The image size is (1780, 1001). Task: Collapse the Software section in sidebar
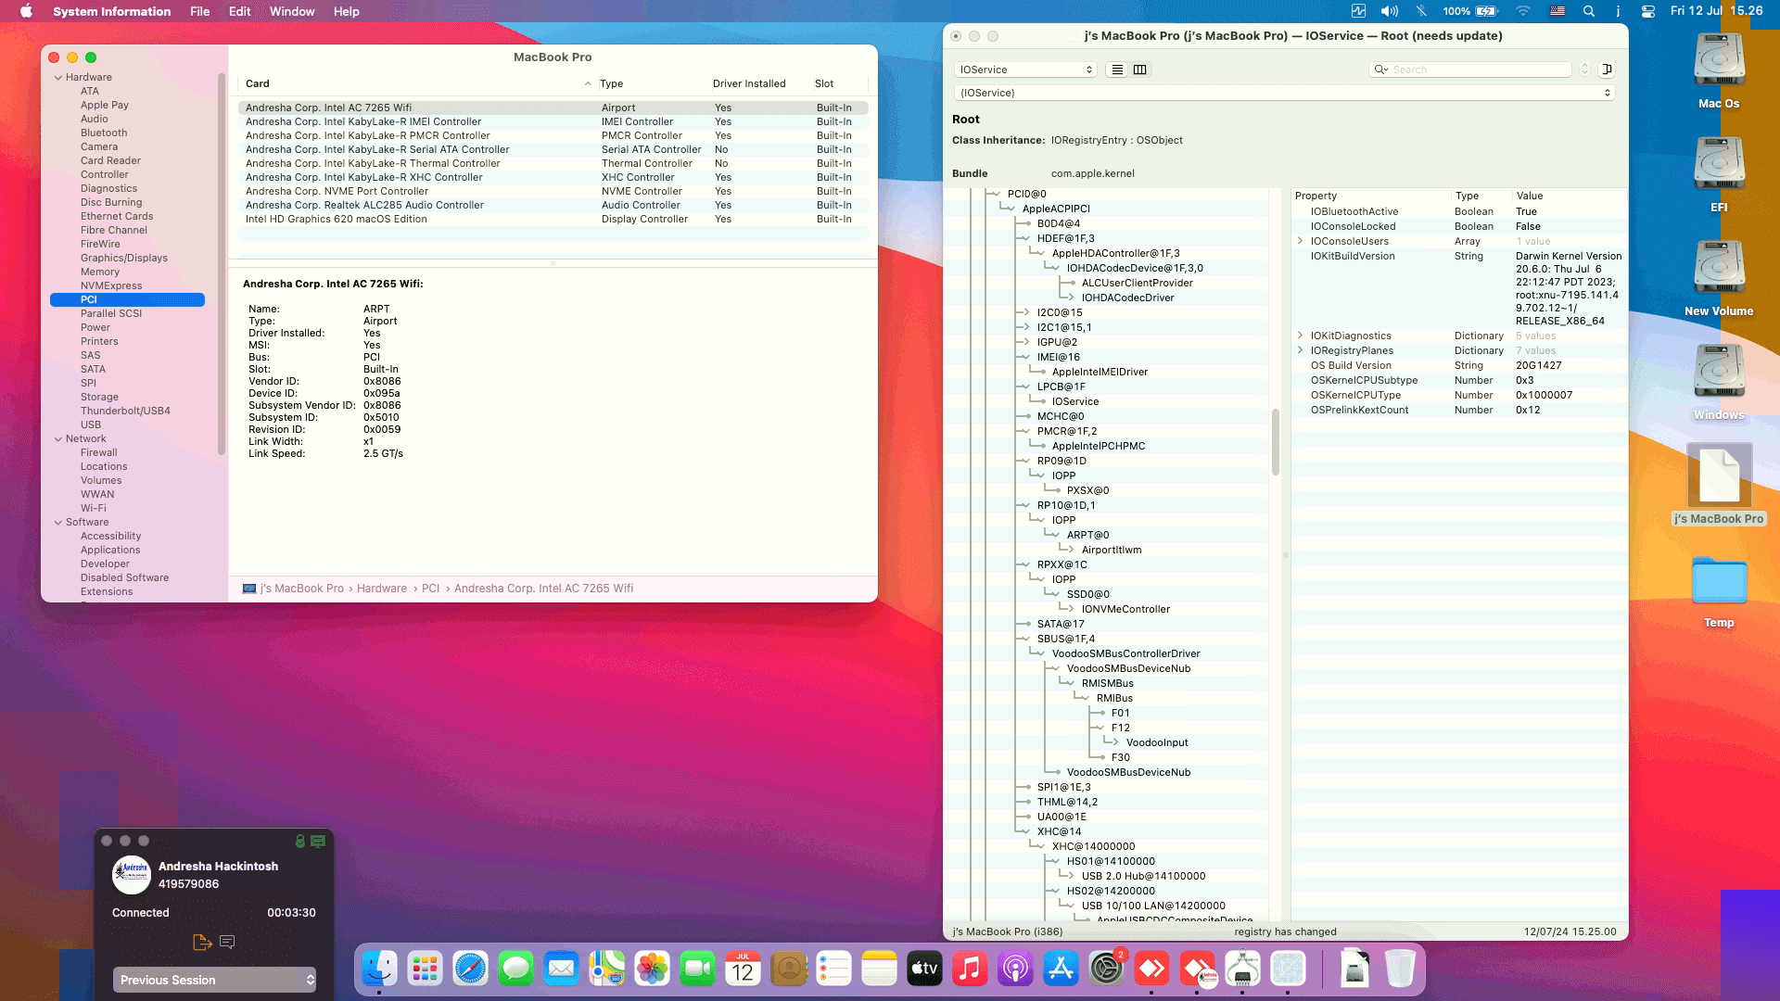[58, 523]
